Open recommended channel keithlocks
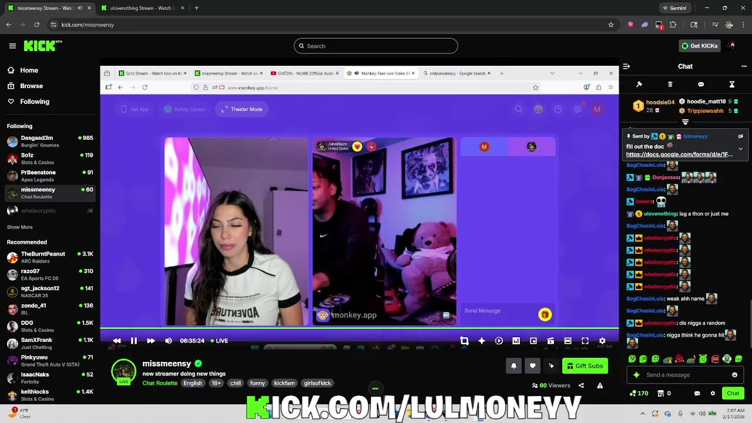Image resolution: width=752 pixels, height=423 pixels. 50,395
